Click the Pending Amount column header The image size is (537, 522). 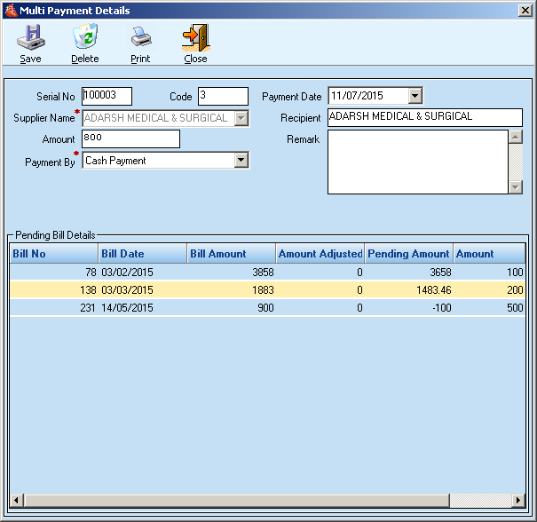(408, 254)
